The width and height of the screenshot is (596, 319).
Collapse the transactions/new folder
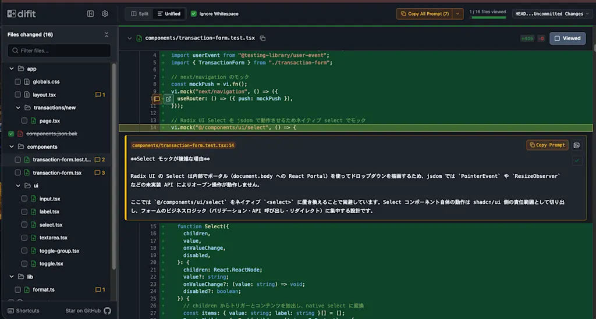[x=18, y=107]
